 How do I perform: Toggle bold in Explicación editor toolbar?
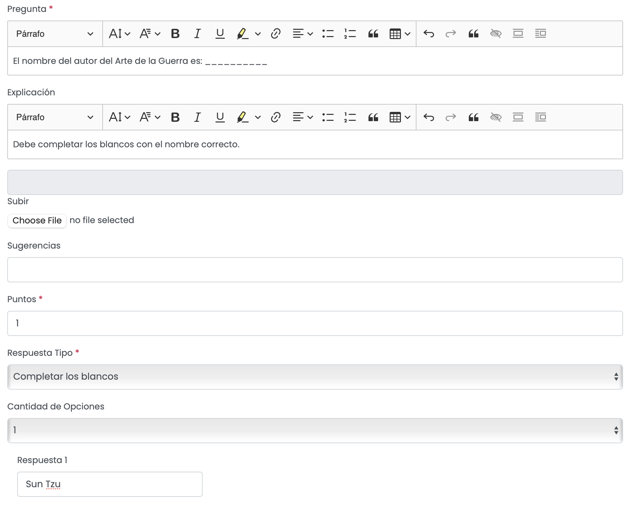[175, 117]
